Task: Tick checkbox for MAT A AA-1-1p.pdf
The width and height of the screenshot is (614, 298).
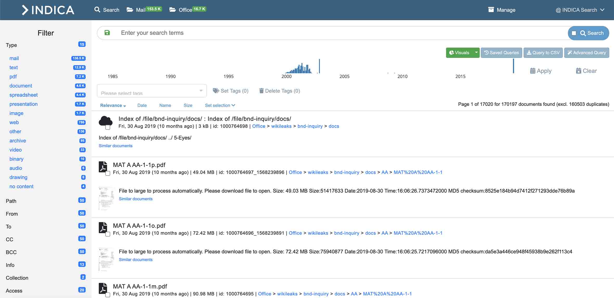Action: tap(108, 173)
